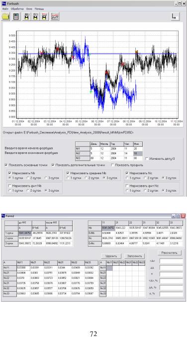The height and width of the screenshot is (337, 187).
Task: Enable Изменить дату t3 checkbox
Action: click(147, 159)
